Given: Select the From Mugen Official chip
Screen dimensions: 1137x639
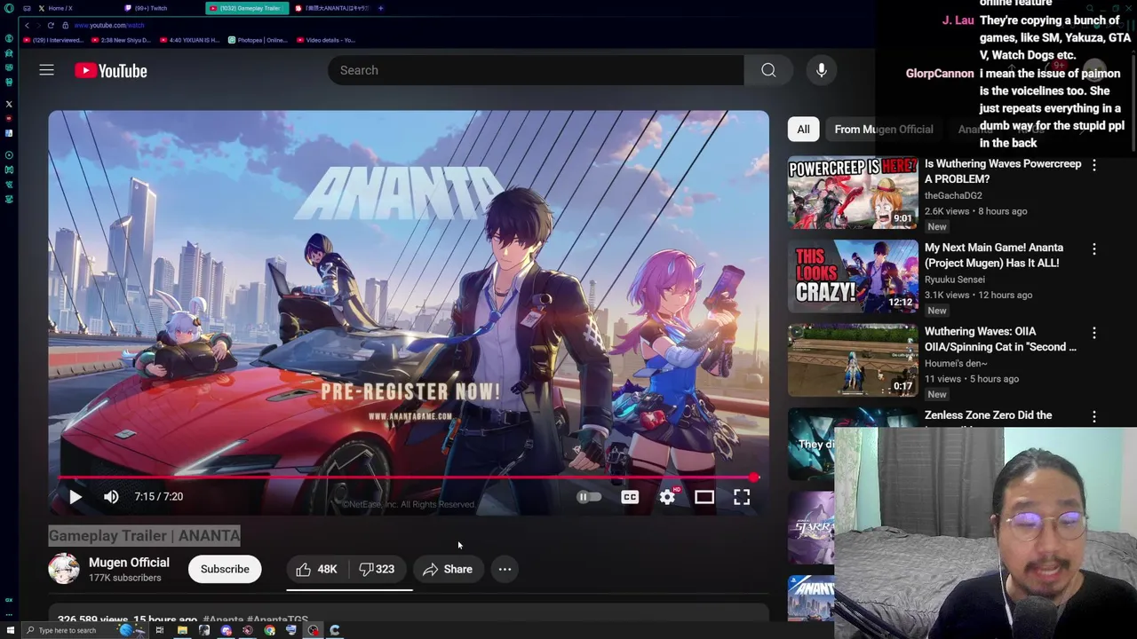Looking at the screenshot, I should [x=884, y=129].
